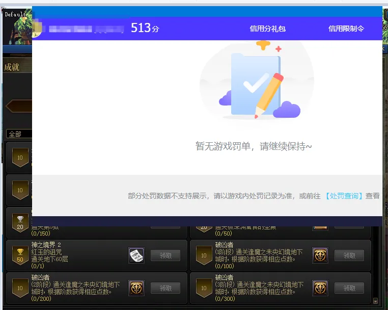
Task: Click the 10-point badge of 破凶者 1阶段
Action: (204, 255)
